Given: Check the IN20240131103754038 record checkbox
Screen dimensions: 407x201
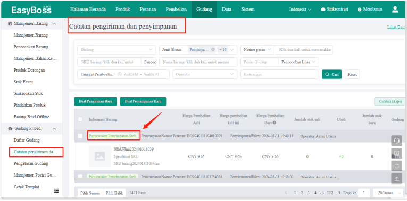Looking at the screenshot, I should pos(80,177).
